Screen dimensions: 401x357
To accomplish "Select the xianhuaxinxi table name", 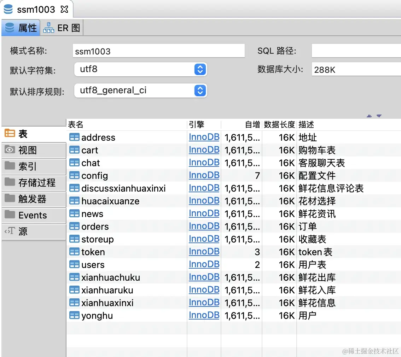I will pyautogui.click(x=107, y=303).
